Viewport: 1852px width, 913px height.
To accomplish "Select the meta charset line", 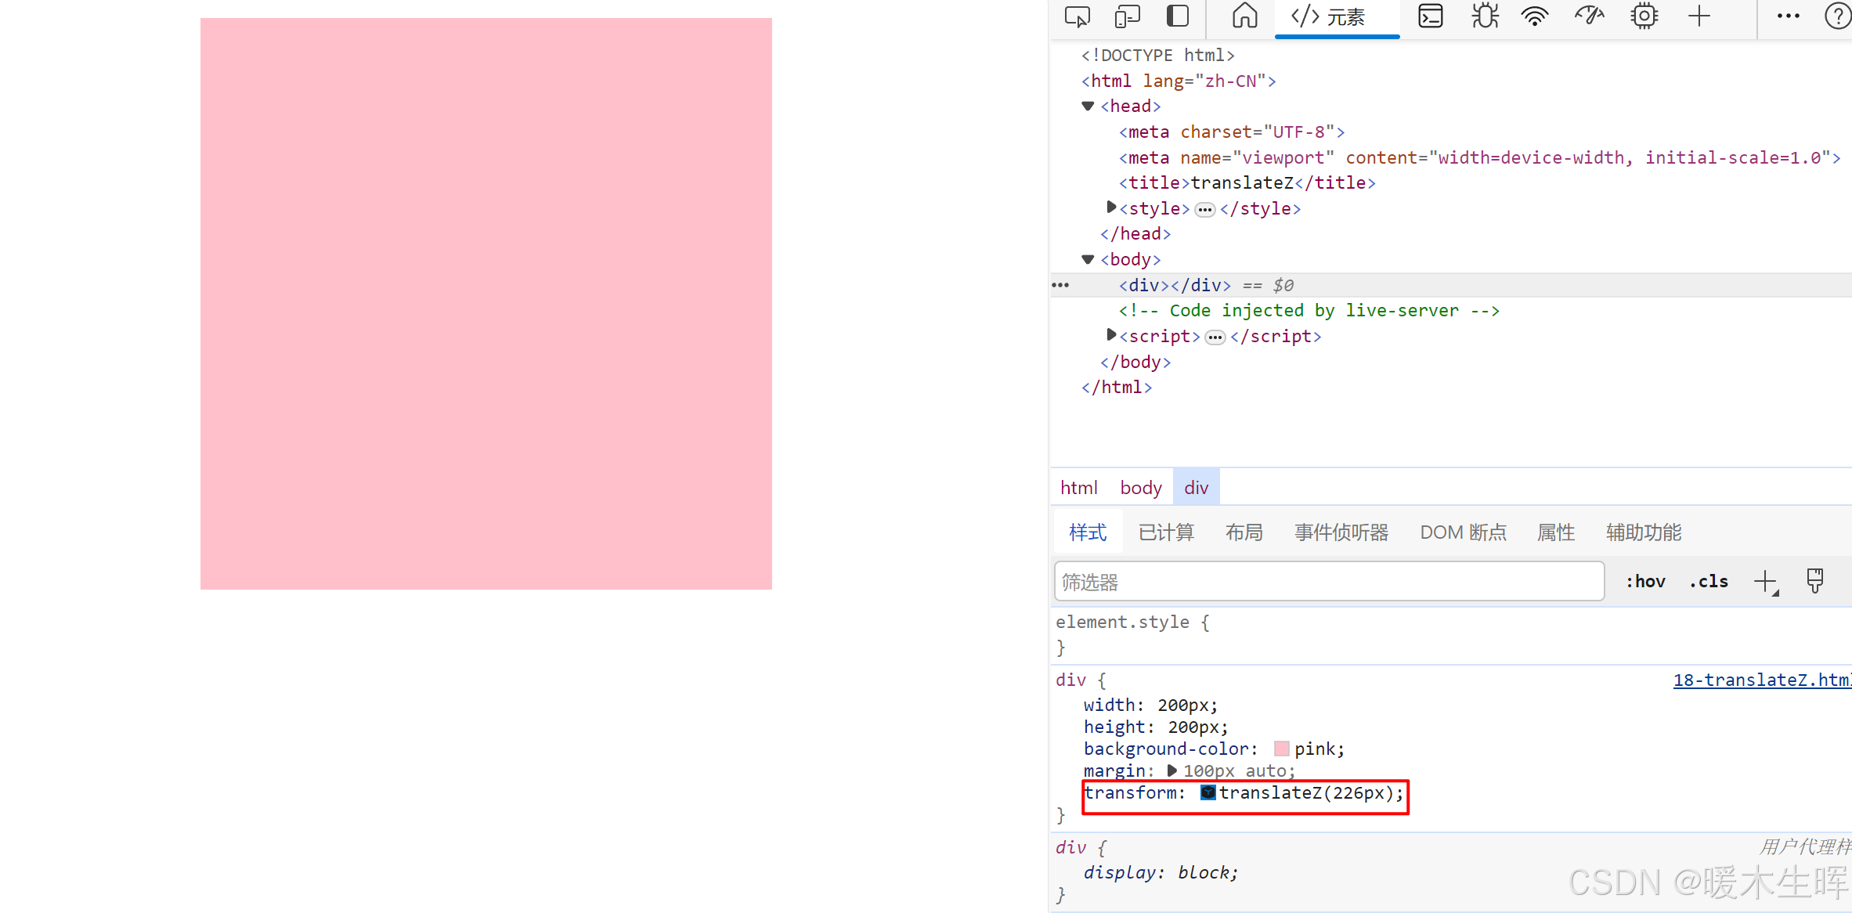I will click(x=1232, y=132).
